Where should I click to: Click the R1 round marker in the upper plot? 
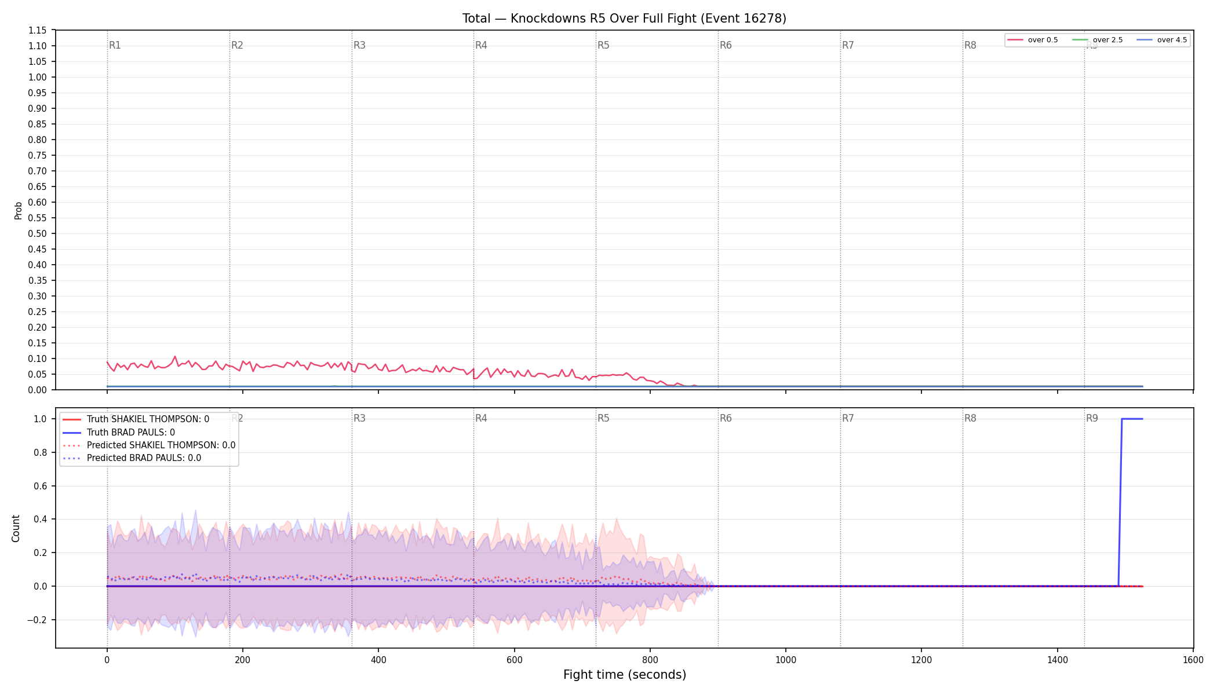[x=115, y=45]
